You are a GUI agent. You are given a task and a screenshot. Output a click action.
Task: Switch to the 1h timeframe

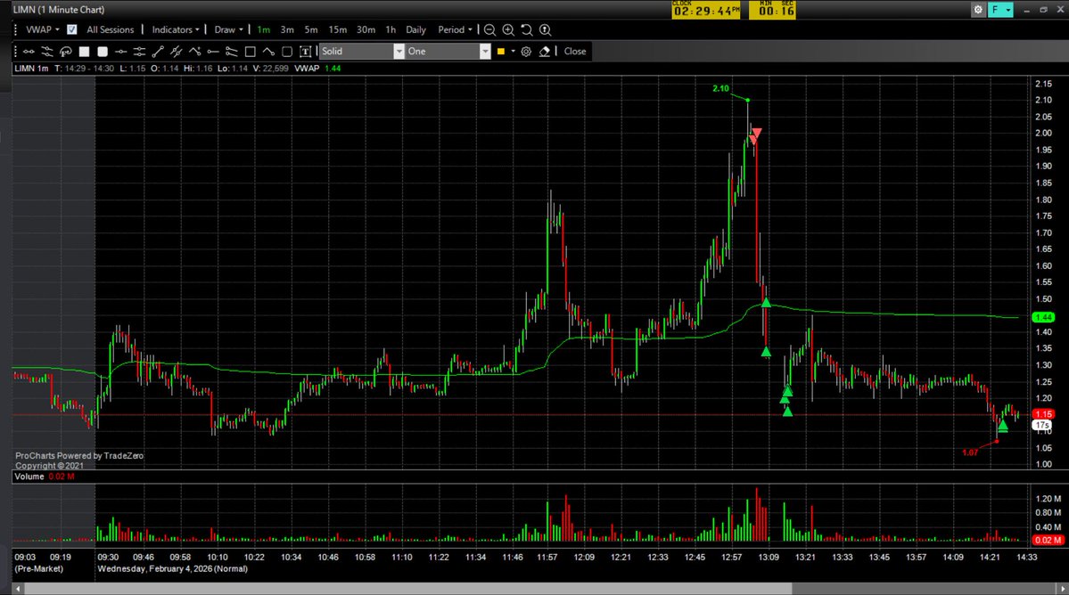391,30
